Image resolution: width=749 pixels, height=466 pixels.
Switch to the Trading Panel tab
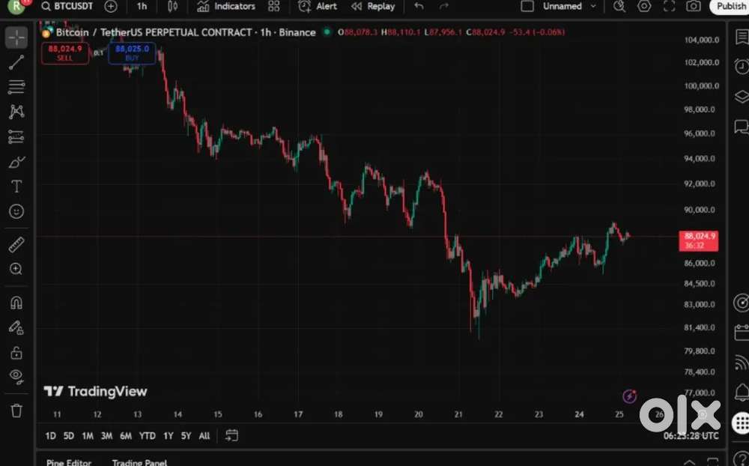[139, 462]
